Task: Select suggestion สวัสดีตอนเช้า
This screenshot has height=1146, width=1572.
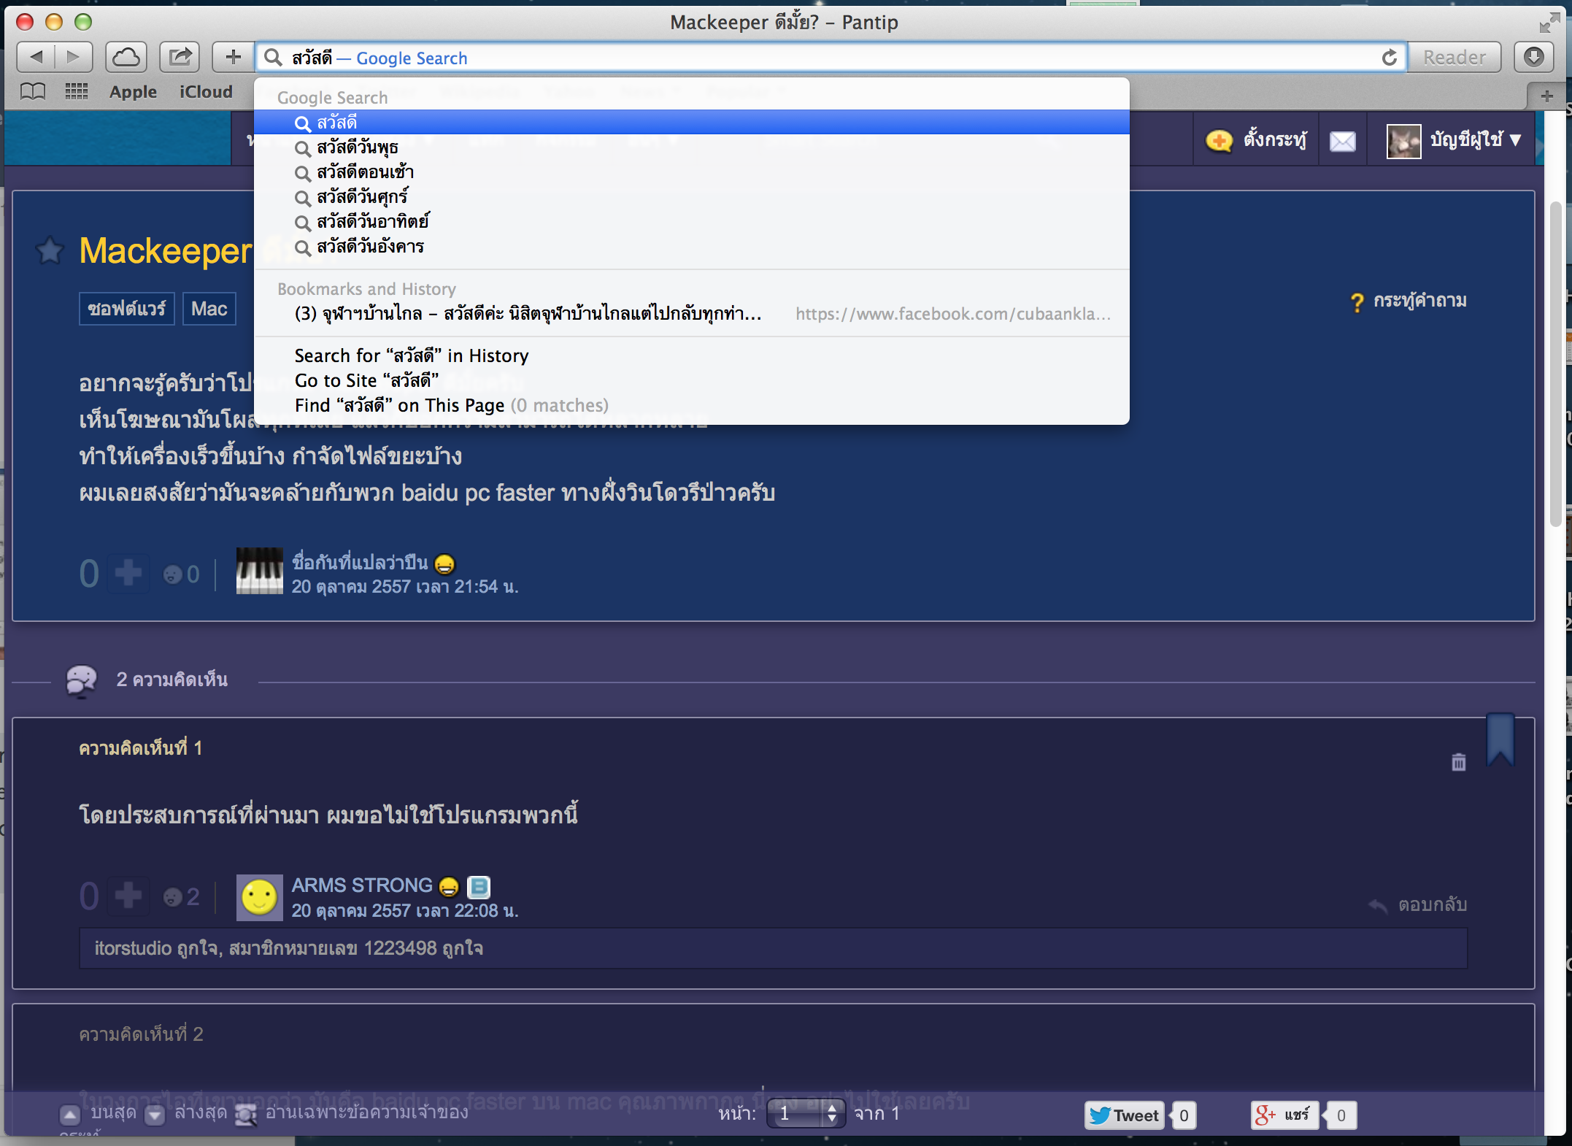Action: pyautogui.click(x=691, y=172)
